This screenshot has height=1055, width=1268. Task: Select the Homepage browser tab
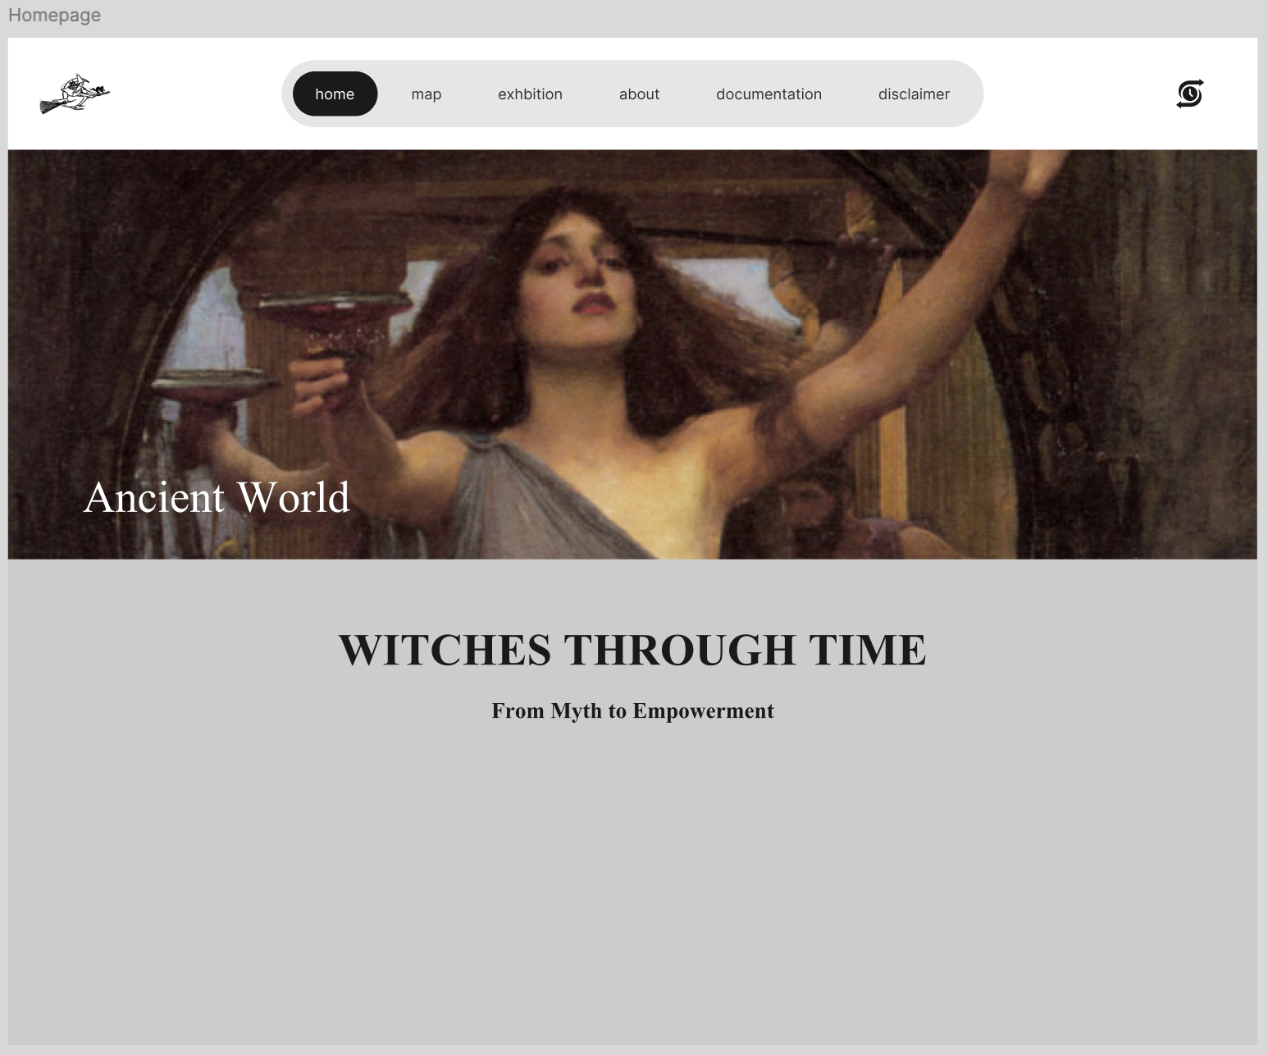click(x=56, y=14)
